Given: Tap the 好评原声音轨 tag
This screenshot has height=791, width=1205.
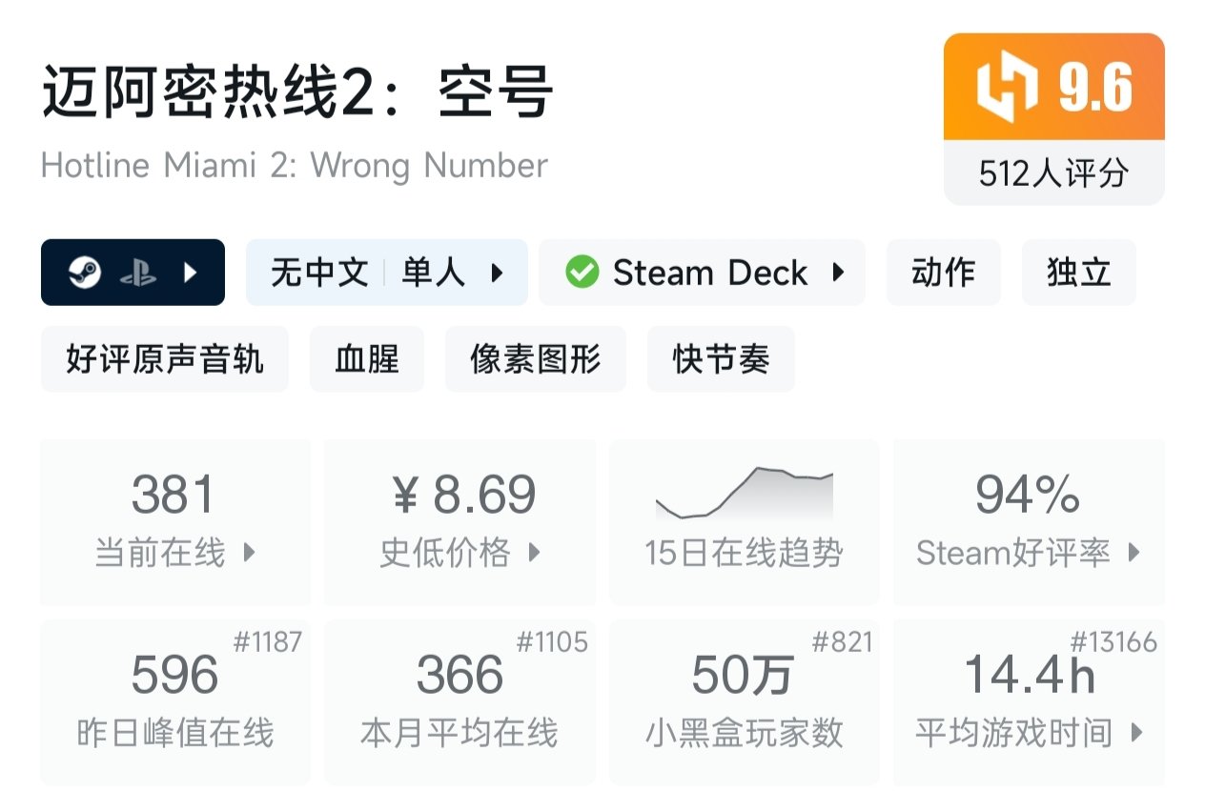Looking at the screenshot, I should coord(165,359).
